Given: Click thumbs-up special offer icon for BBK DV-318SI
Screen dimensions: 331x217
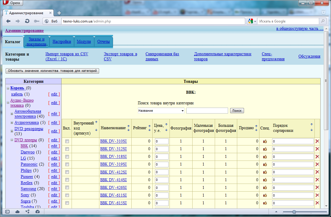Looking at the screenshot, I should point(265,157).
